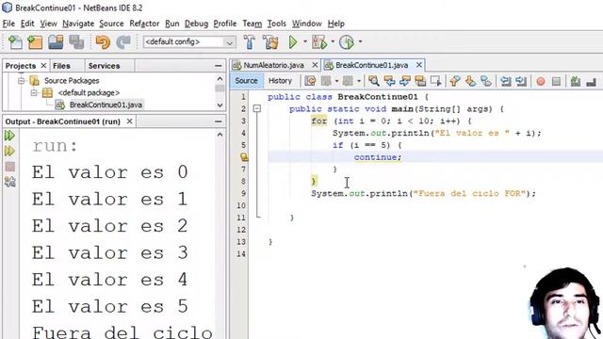Close the Projects tab
The image size is (603, 339).
tap(43, 65)
